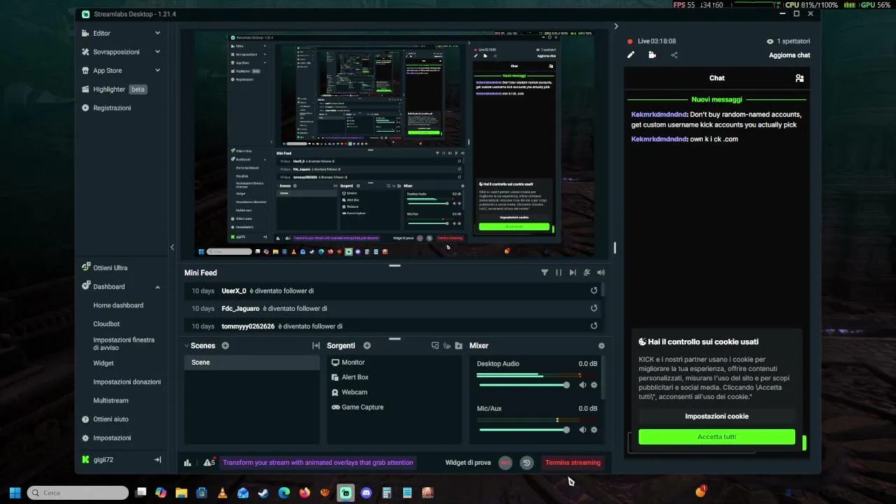Add a new source with plus icon
This screenshot has height=504, width=896.
(367, 346)
